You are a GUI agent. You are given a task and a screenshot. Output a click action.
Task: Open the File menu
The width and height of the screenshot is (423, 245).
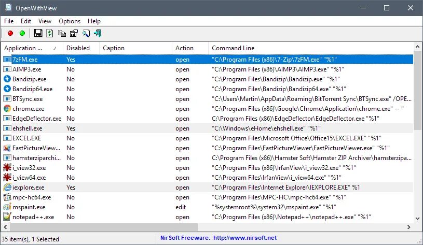9,21
